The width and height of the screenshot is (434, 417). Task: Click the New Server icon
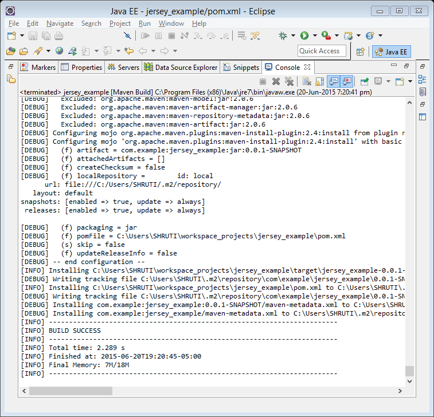(x=348, y=36)
